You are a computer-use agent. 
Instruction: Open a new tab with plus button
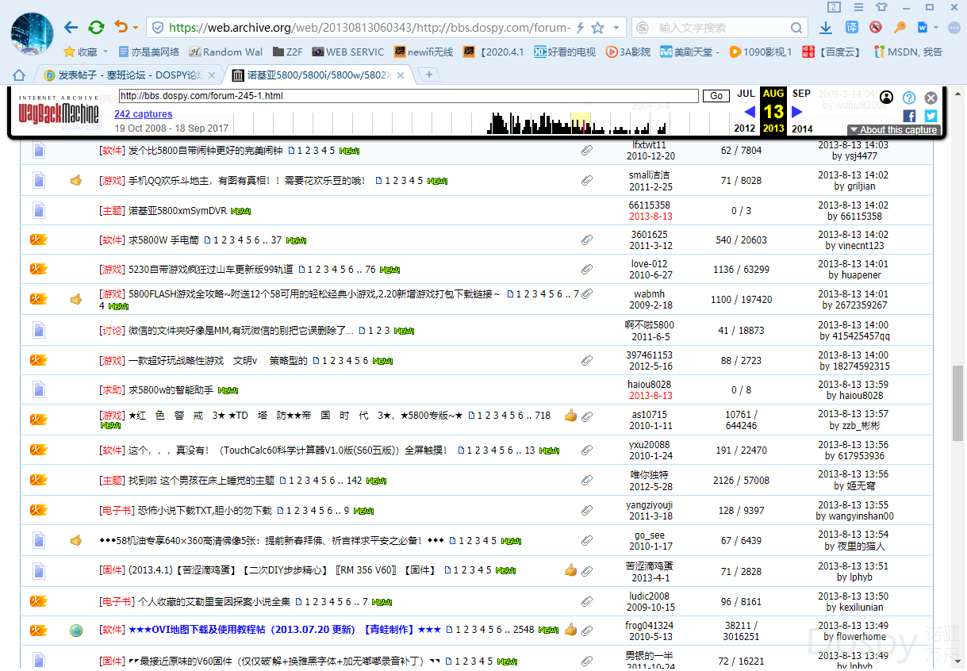coord(429,75)
